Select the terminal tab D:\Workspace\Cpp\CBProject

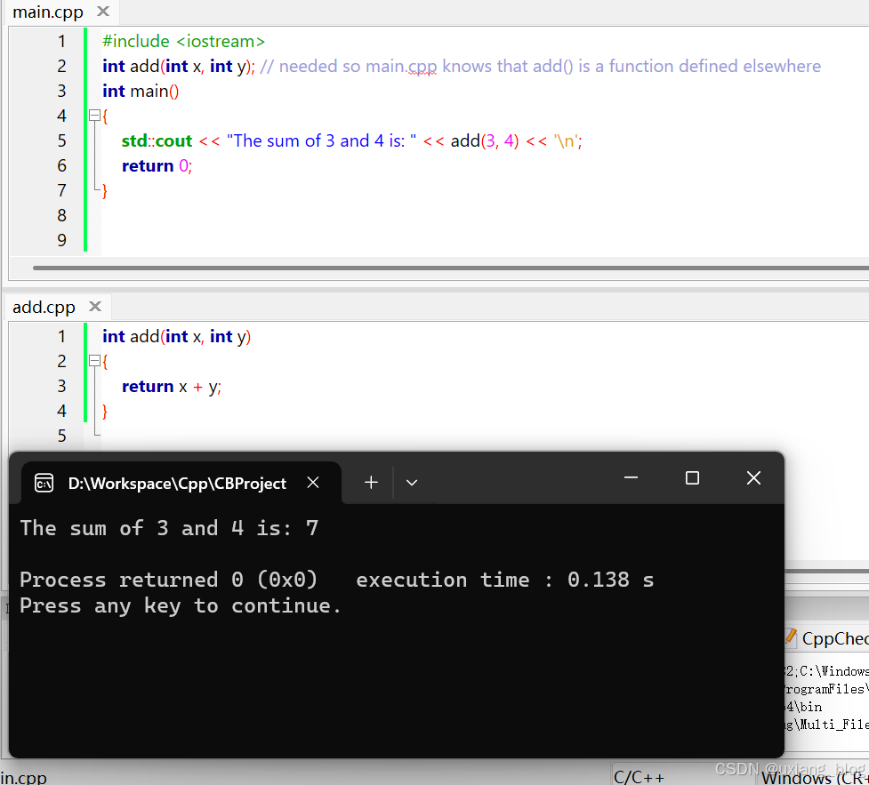(x=181, y=483)
